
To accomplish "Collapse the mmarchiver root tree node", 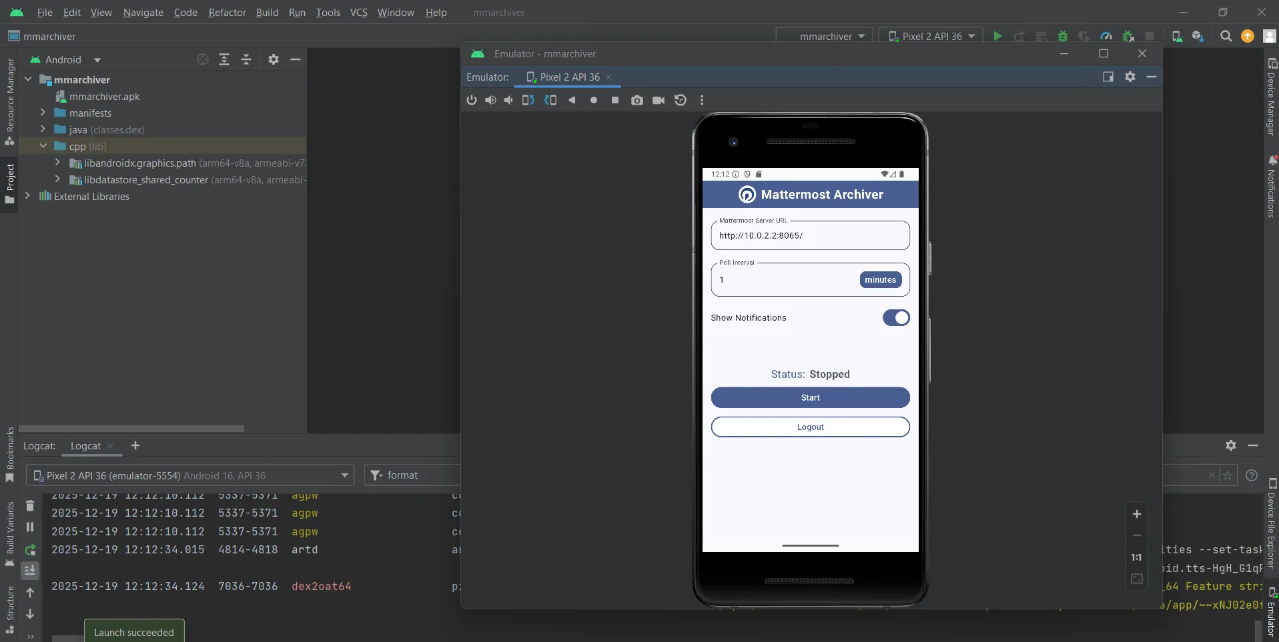I will click(x=29, y=79).
